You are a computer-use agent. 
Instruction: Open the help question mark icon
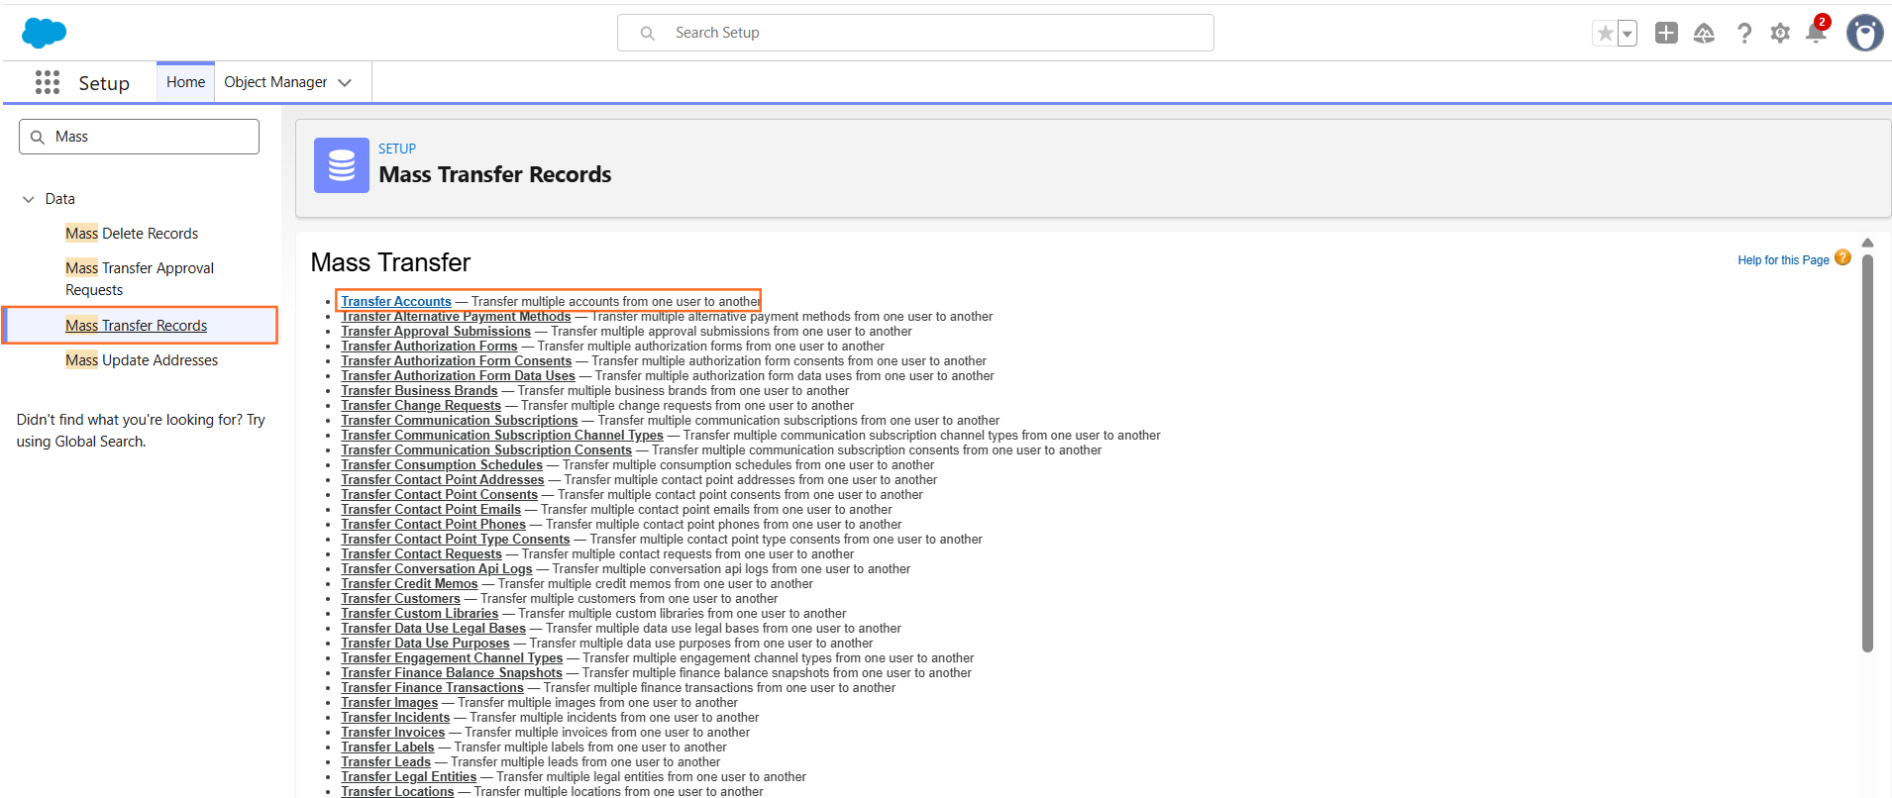(x=1743, y=34)
